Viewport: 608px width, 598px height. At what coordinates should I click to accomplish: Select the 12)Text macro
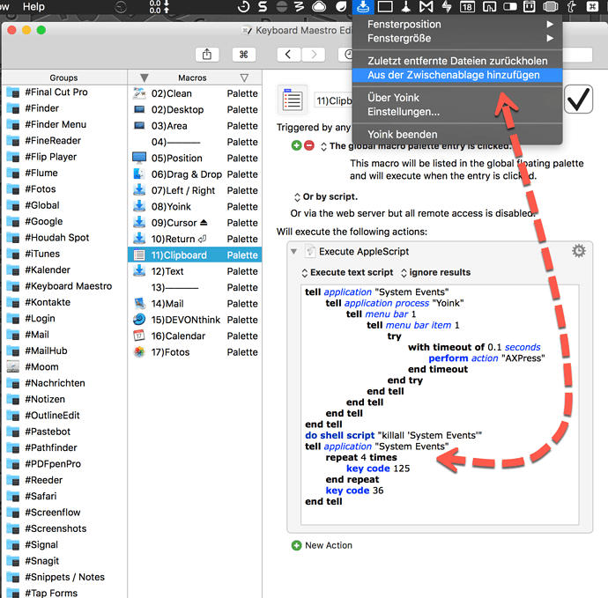195,271
